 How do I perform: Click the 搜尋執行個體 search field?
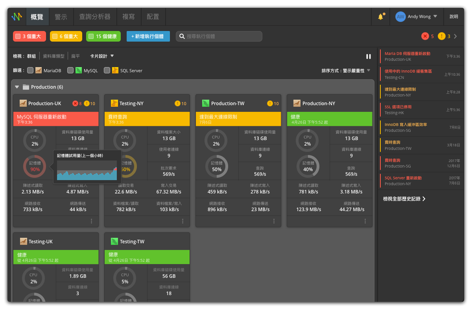pos(219,36)
